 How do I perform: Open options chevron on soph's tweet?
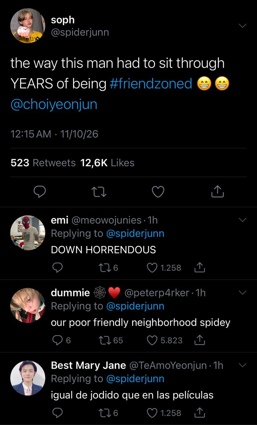point(242,26)
